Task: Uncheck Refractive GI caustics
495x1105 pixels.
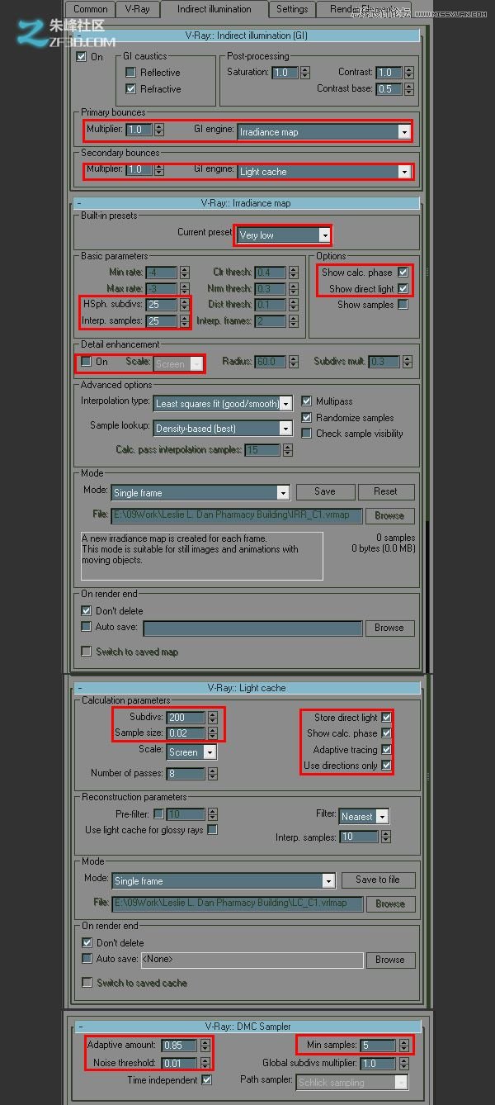Action: tap(130, 89)
